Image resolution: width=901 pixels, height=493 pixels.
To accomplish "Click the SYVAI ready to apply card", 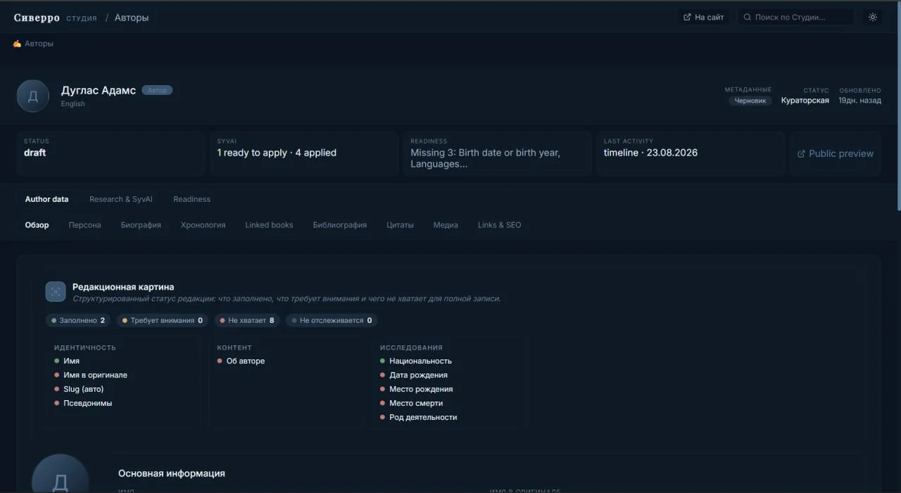I will [305, 153].
